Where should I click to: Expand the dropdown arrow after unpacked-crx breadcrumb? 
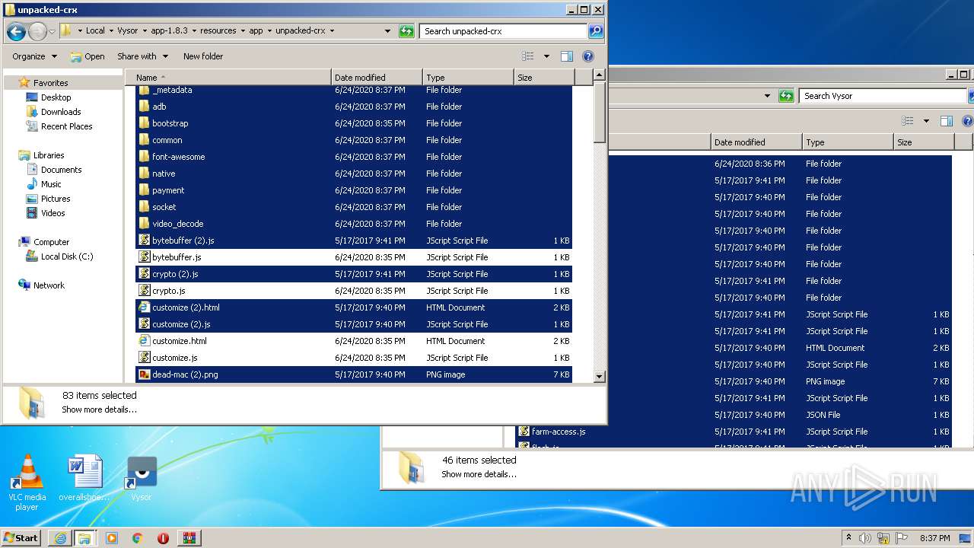pyautogui.click(x=332, y=31)
